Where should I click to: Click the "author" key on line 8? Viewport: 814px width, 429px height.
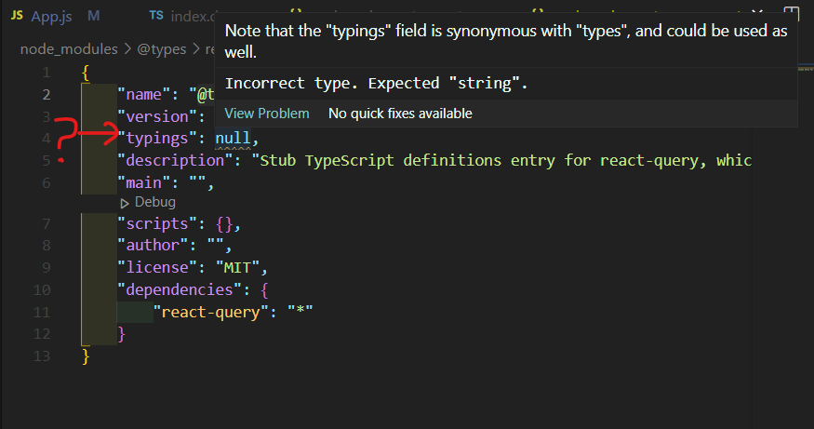pos(153,245)
